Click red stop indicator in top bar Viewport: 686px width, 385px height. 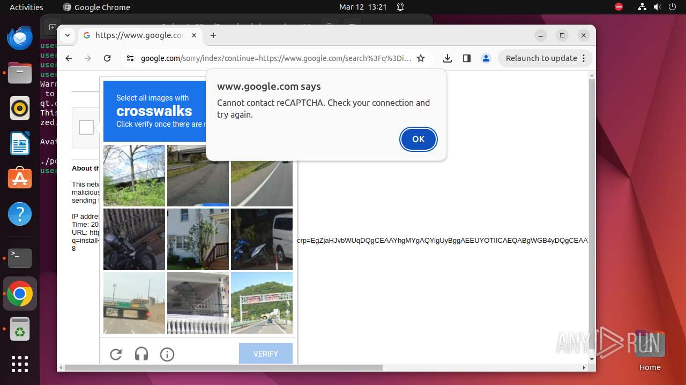point(619,7)
